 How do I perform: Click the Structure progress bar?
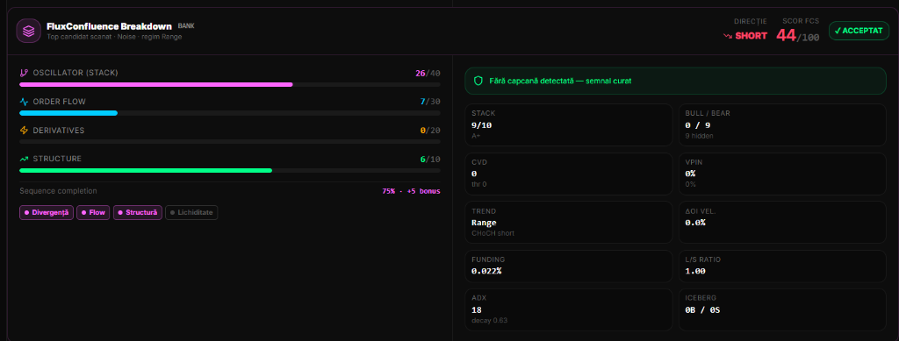(x=230, y=170)
